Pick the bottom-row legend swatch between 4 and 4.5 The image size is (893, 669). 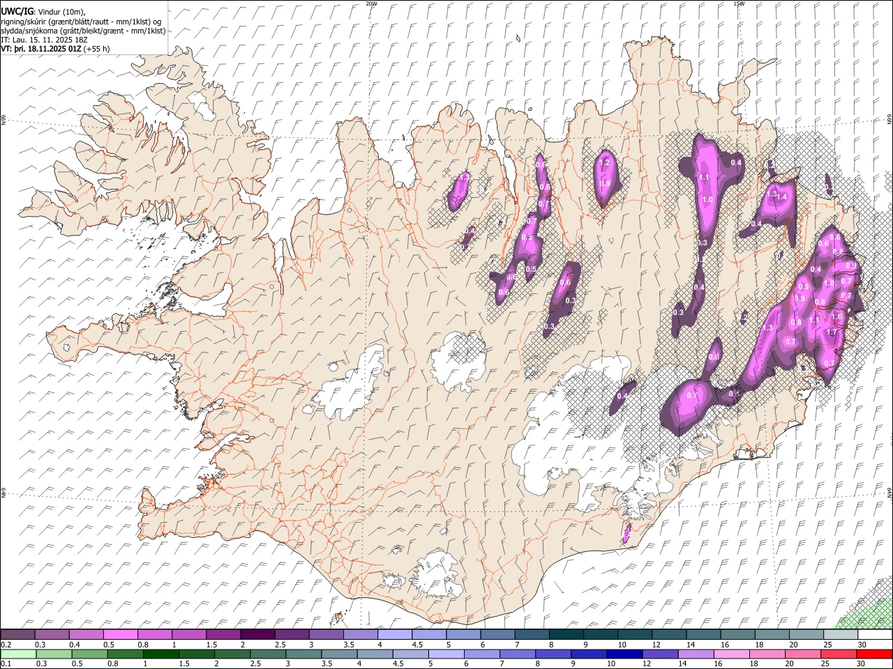[375, 654]
